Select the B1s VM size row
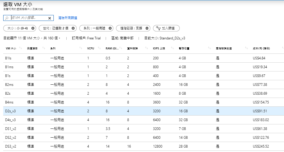This screenshot has height=152, width=284. (143, 76)
